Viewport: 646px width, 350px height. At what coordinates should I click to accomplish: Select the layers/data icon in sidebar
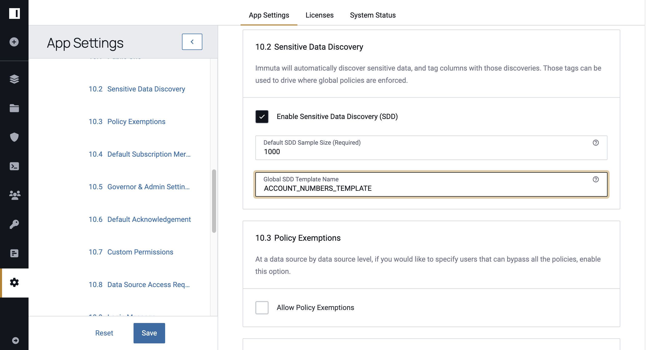point(14,79)
